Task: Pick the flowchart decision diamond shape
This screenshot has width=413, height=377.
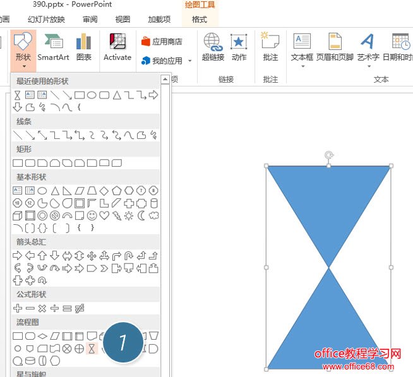Action: pyautogui.click(x=42, y=336)
